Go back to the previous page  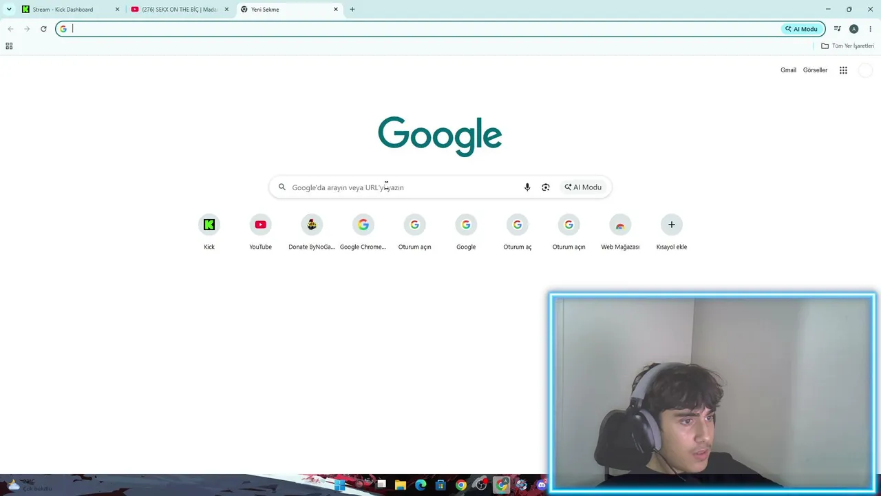coord(10,29)
